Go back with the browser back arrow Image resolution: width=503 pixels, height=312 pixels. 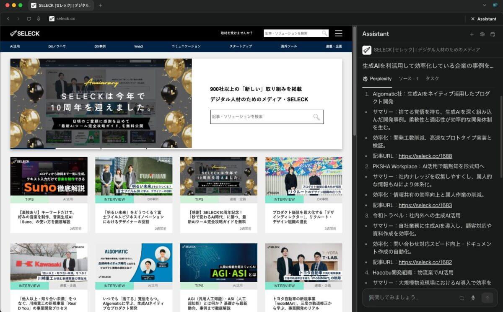[x=8, y=19]
